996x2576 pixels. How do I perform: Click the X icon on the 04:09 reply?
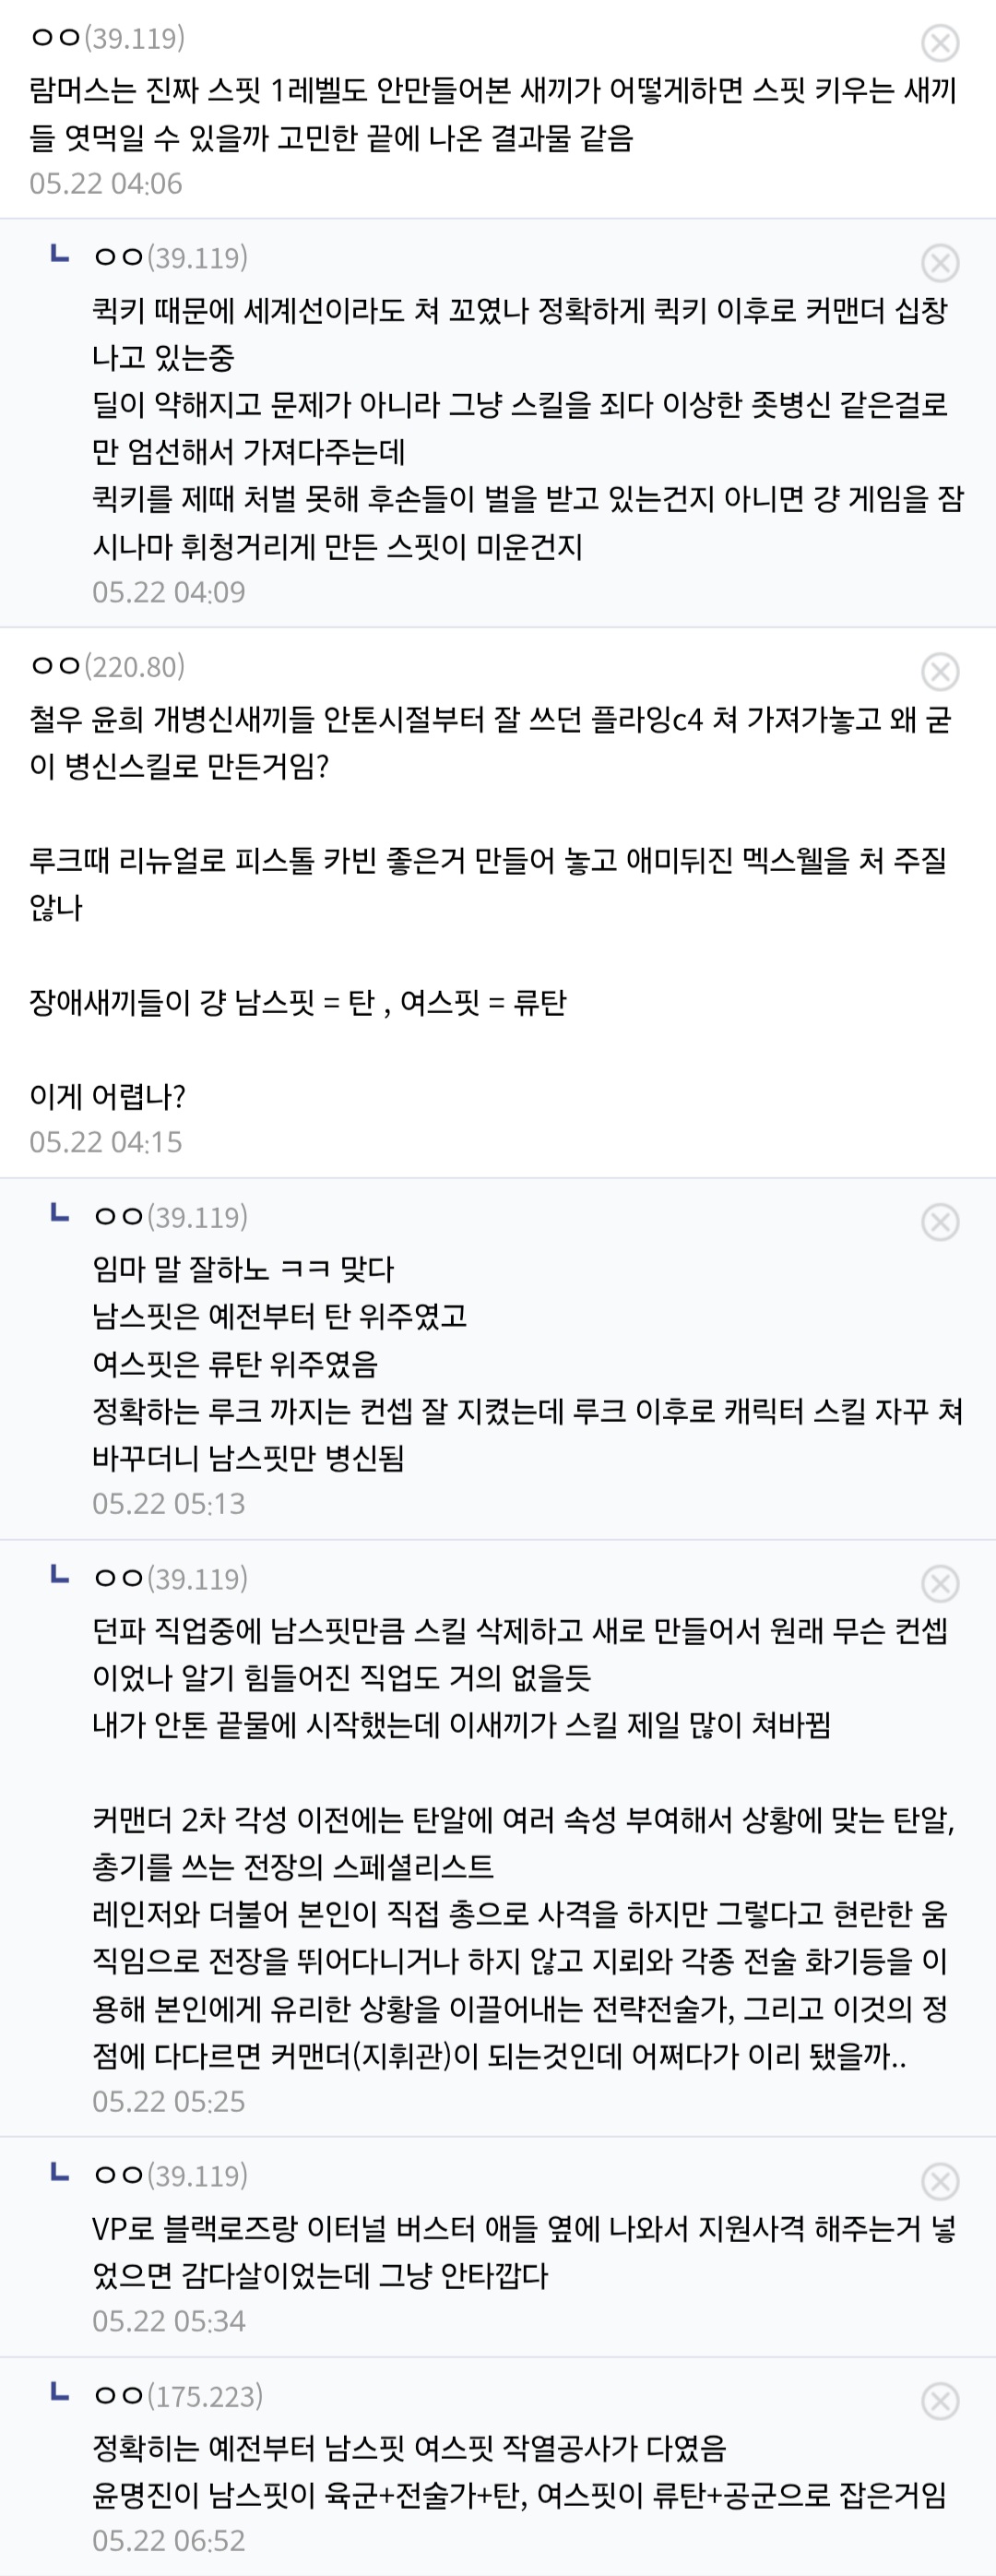click(940, 263)
